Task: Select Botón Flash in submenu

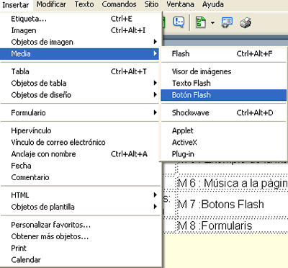Action: coord(224,95)
